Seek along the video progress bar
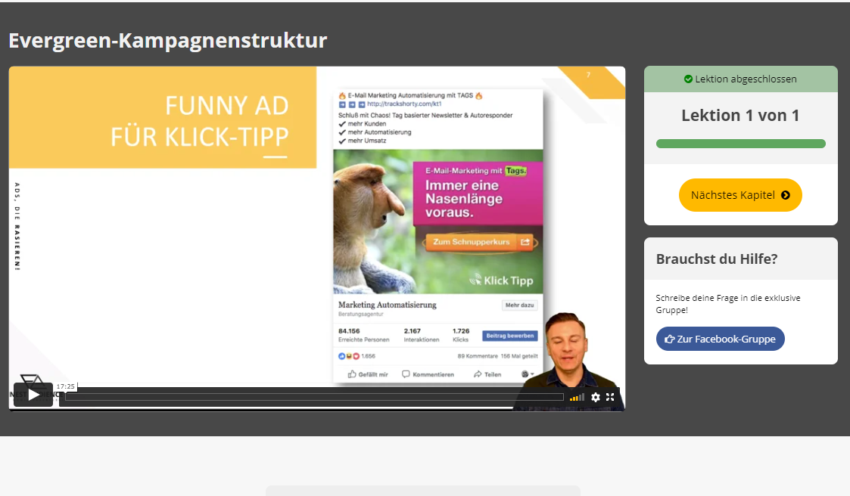Screen dimensions: 850x496 [314, 397]
